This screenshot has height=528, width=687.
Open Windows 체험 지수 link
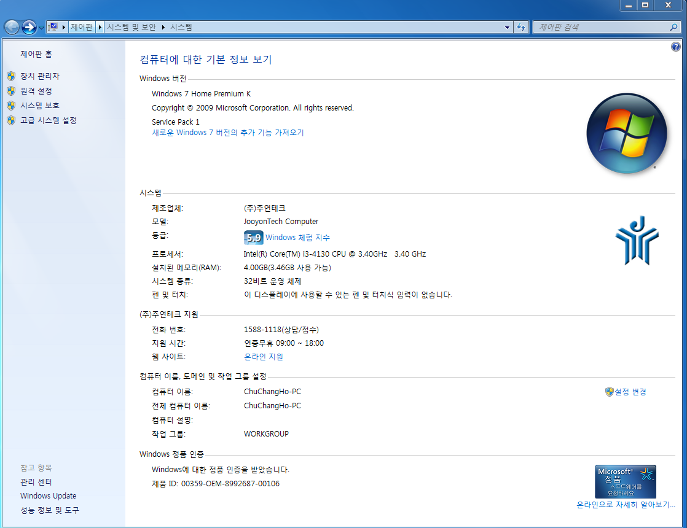pos(297,238)
